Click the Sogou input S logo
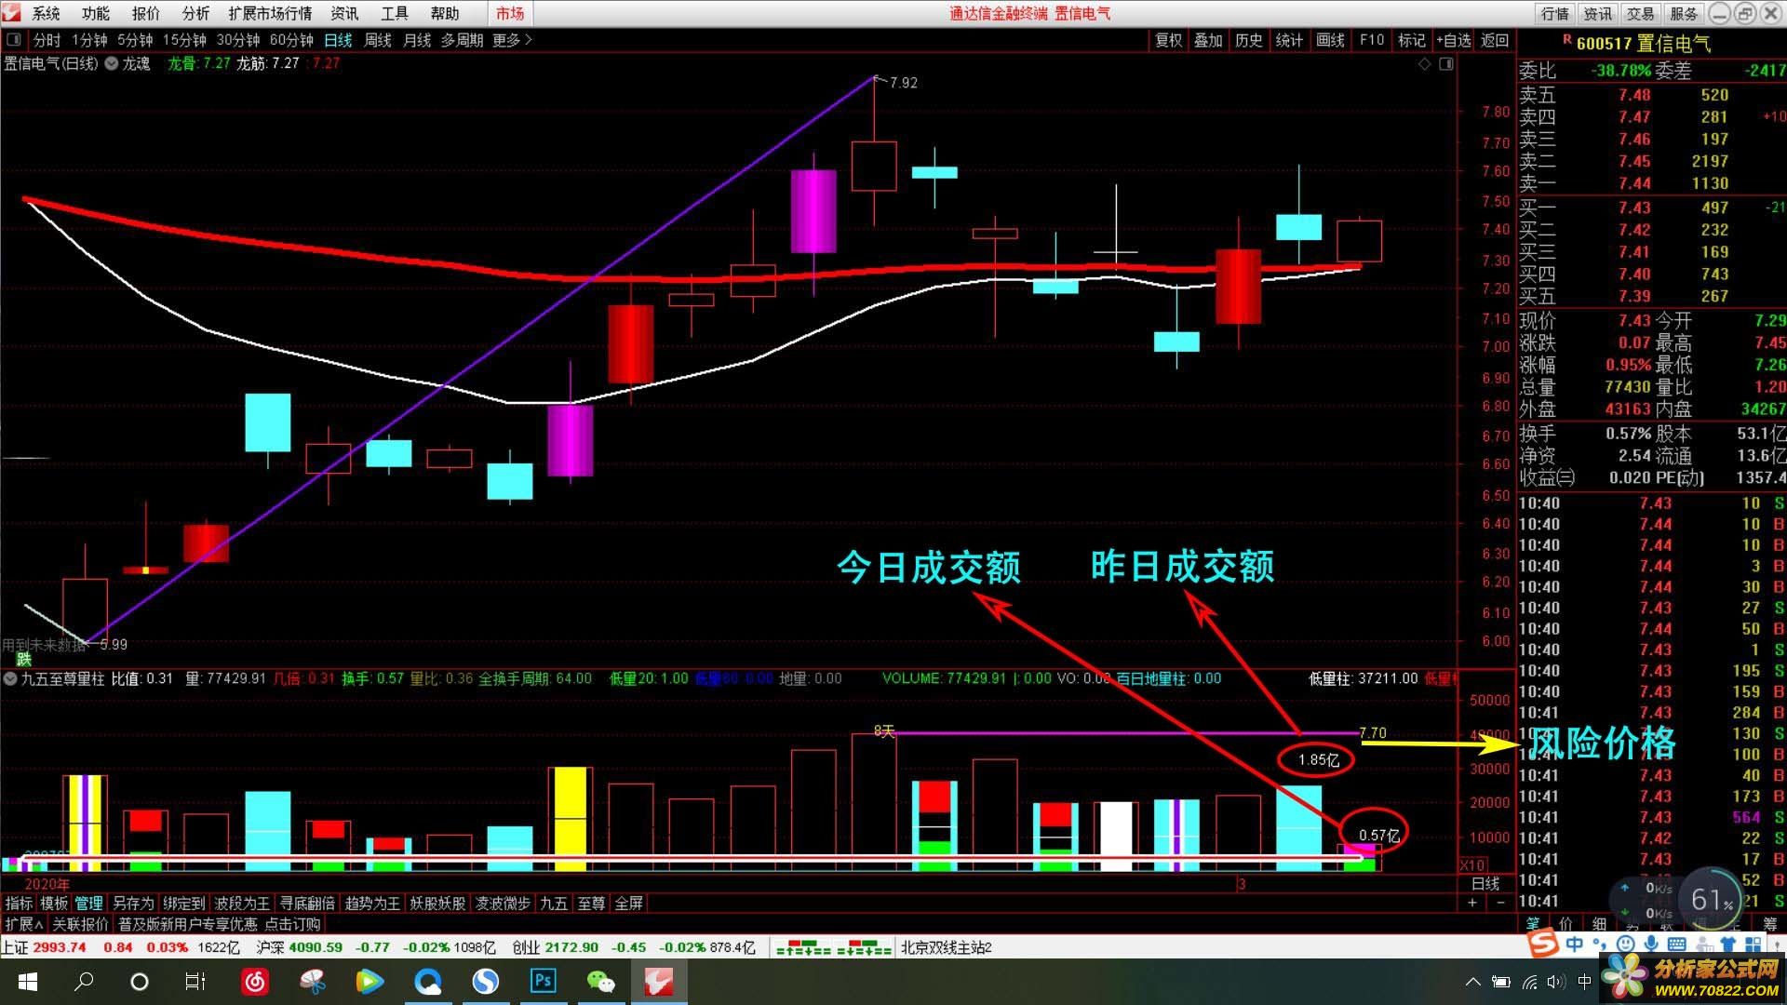 pyautogui.click(x=1543, y=944)
